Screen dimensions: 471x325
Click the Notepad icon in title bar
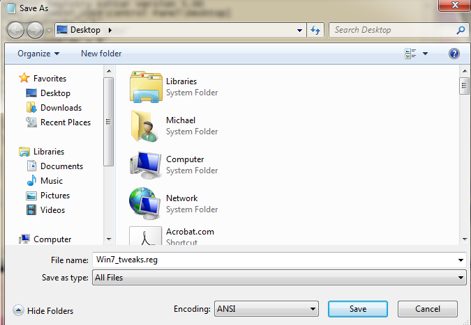(x=10, y=8)
